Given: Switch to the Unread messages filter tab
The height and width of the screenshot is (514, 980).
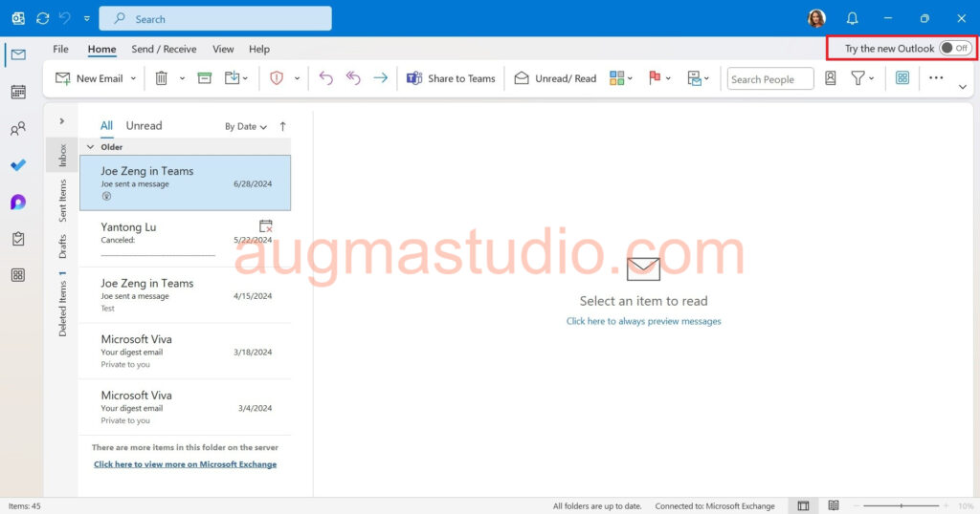Looking at the screenshot, I should [144, 125].
